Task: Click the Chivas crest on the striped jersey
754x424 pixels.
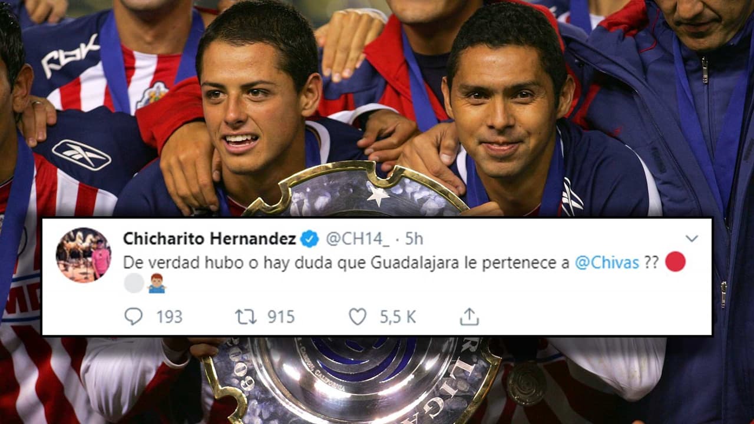Action: [152, 95]
